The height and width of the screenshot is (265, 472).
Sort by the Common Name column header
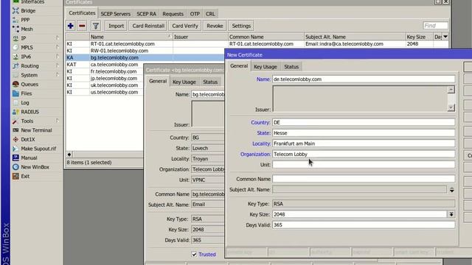point(265,37)
